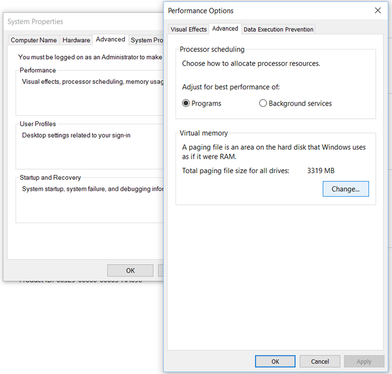Viewport: 392px width, 374px height.
Task: Close the Performance Options dialog
Action: click(378, 10)
